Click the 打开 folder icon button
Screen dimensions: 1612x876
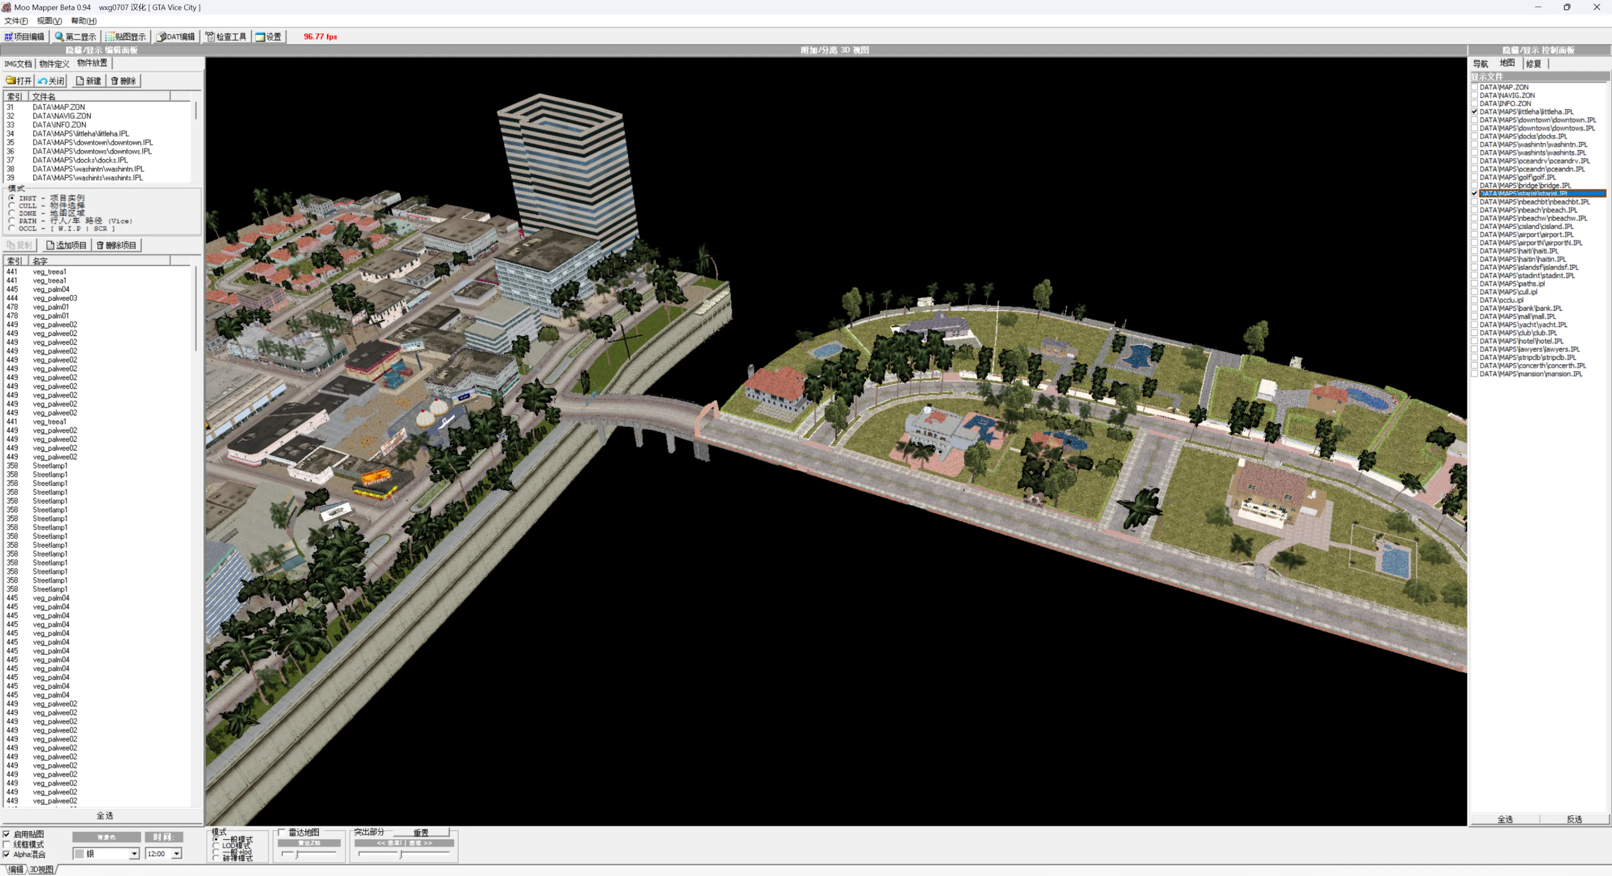click(19, 81)
